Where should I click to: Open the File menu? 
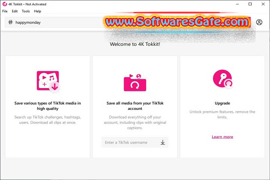click(5, 11)
